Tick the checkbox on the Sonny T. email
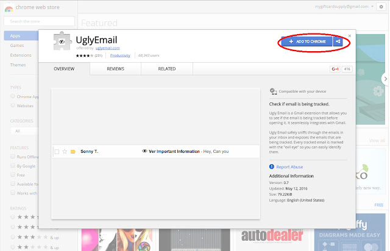This screenshot has height=251, width=390. [57, 152]
